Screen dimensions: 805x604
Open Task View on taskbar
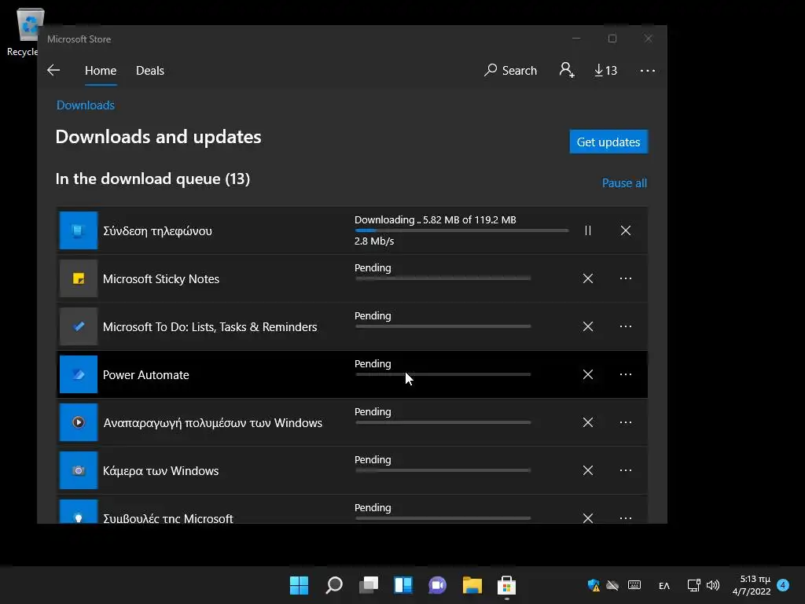click(368, 585)
